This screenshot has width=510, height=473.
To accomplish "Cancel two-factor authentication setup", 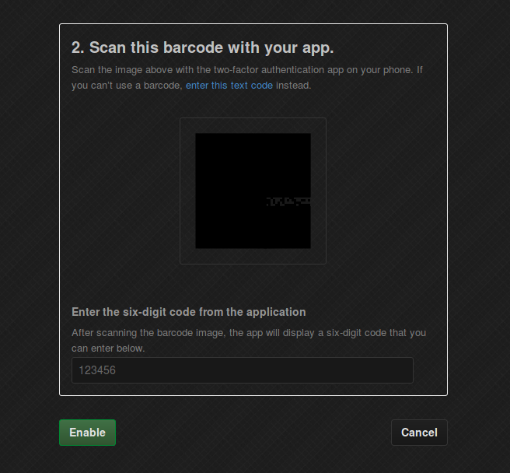I will pyautogui.click(x=419, y=433).
